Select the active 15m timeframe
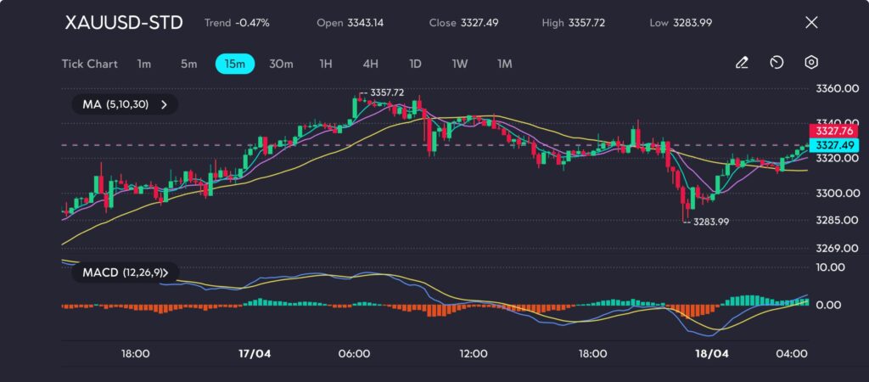869x382 pixels. click(x=235, y=63)
